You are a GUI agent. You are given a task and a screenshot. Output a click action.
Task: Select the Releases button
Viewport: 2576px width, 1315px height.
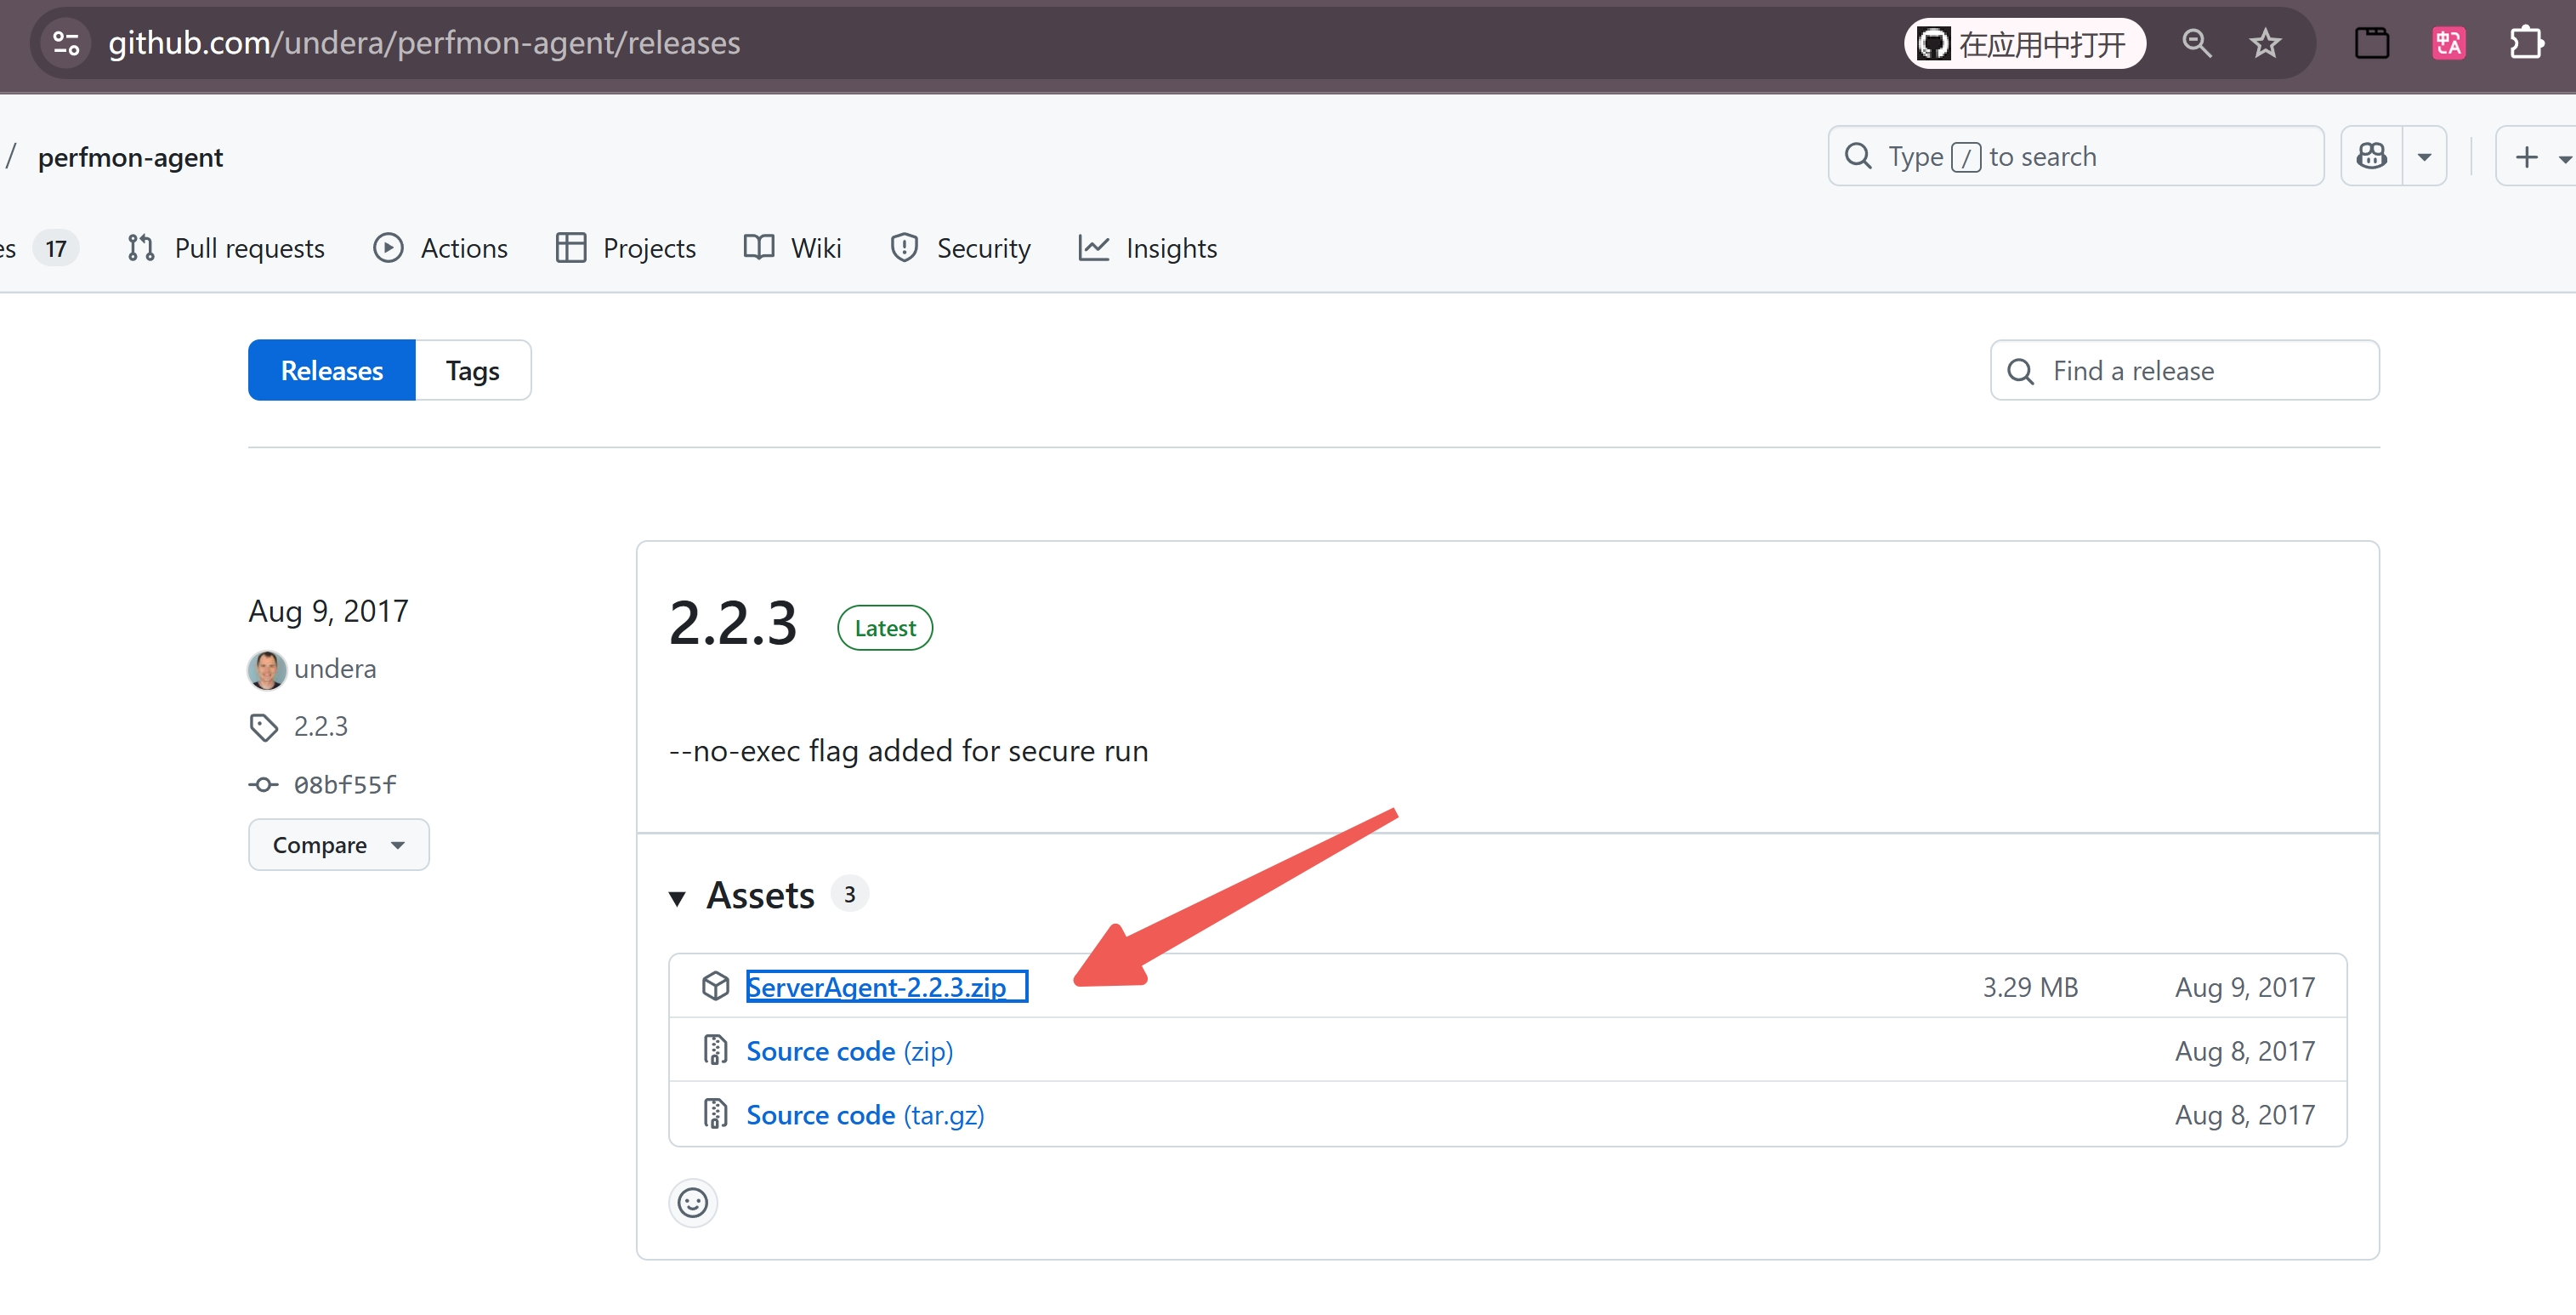(331, 370)
